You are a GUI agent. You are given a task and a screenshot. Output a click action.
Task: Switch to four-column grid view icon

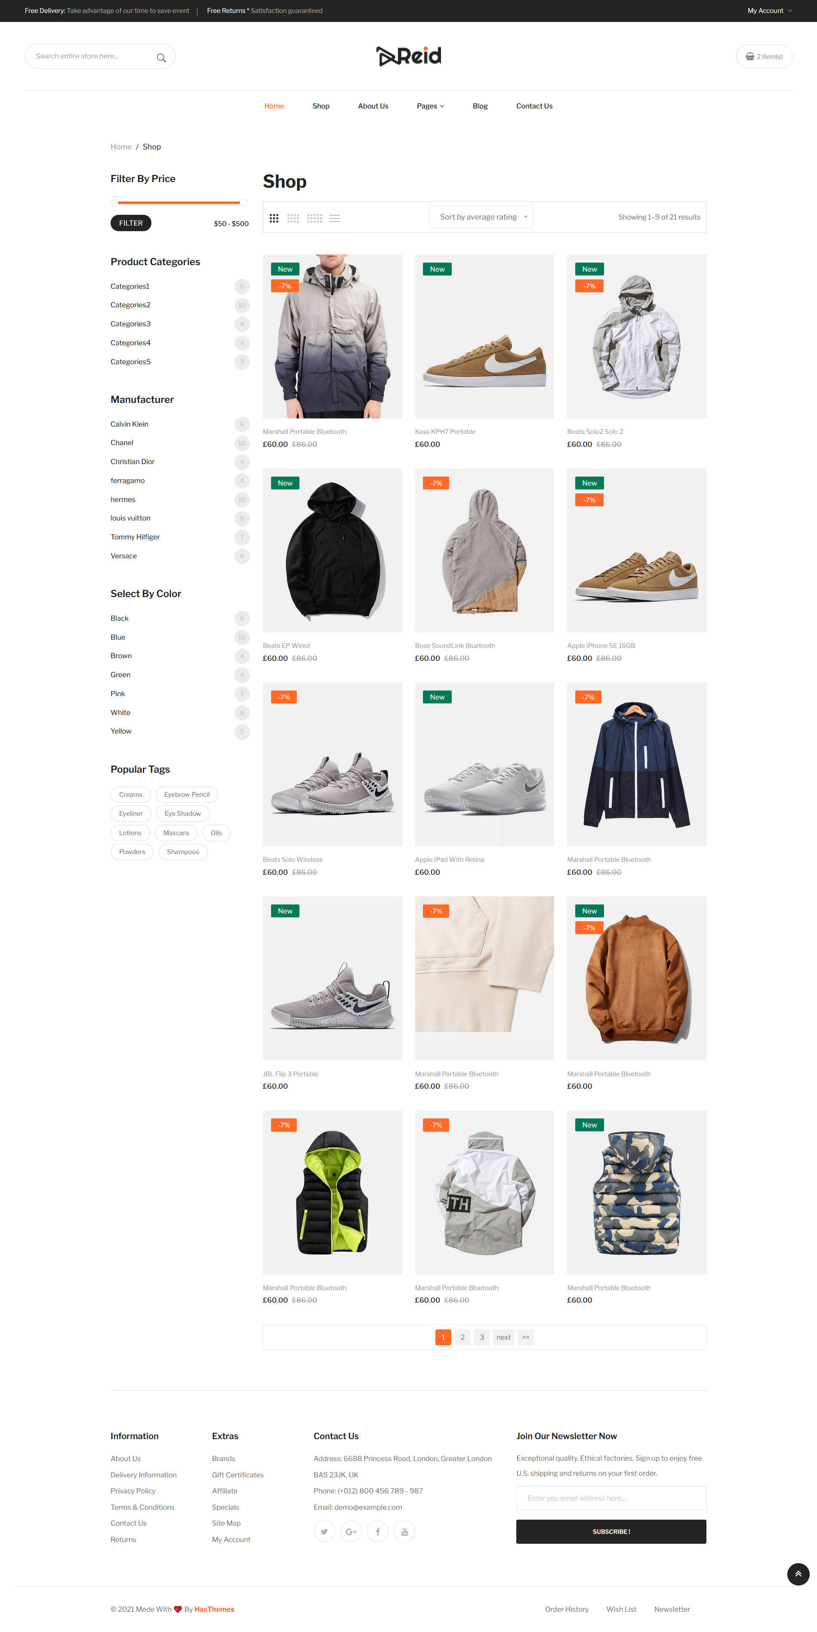click(293, 218)
